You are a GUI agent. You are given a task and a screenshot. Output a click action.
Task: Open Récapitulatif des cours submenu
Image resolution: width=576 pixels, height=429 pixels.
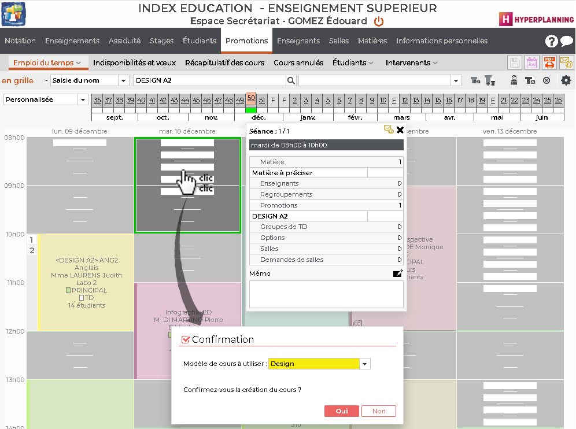(225, 63)
